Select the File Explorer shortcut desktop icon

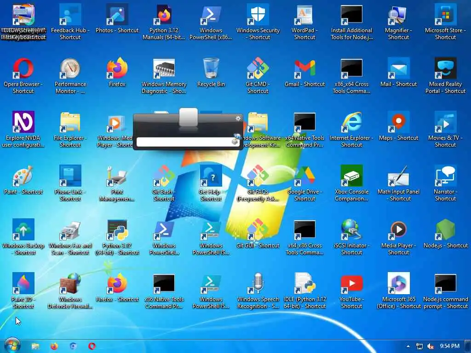70,129
